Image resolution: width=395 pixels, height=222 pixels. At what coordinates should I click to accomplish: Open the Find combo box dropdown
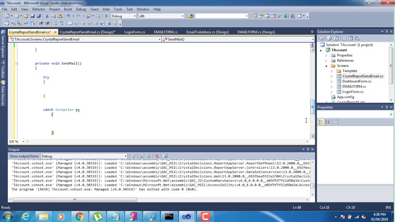point(246,16)
